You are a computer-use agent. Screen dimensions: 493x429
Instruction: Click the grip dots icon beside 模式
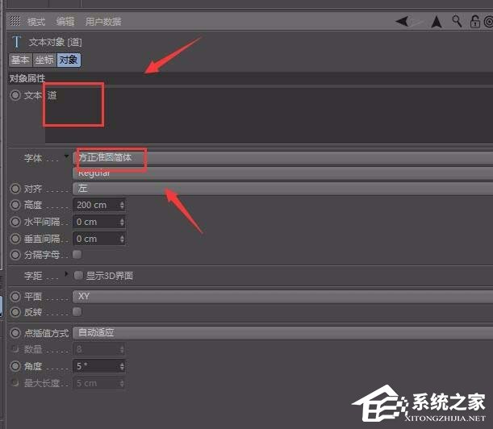pos(15,21)
